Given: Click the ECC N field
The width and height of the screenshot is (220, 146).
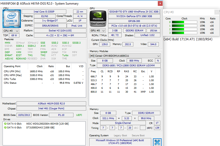Looking at the screenshot, I should coord(158,61).
